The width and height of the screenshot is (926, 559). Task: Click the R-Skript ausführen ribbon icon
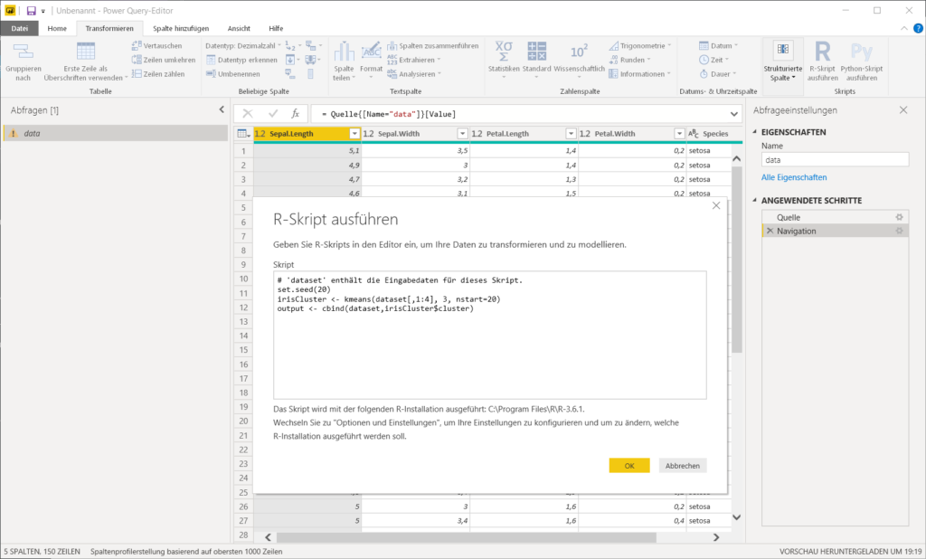[x=823, y=52]
